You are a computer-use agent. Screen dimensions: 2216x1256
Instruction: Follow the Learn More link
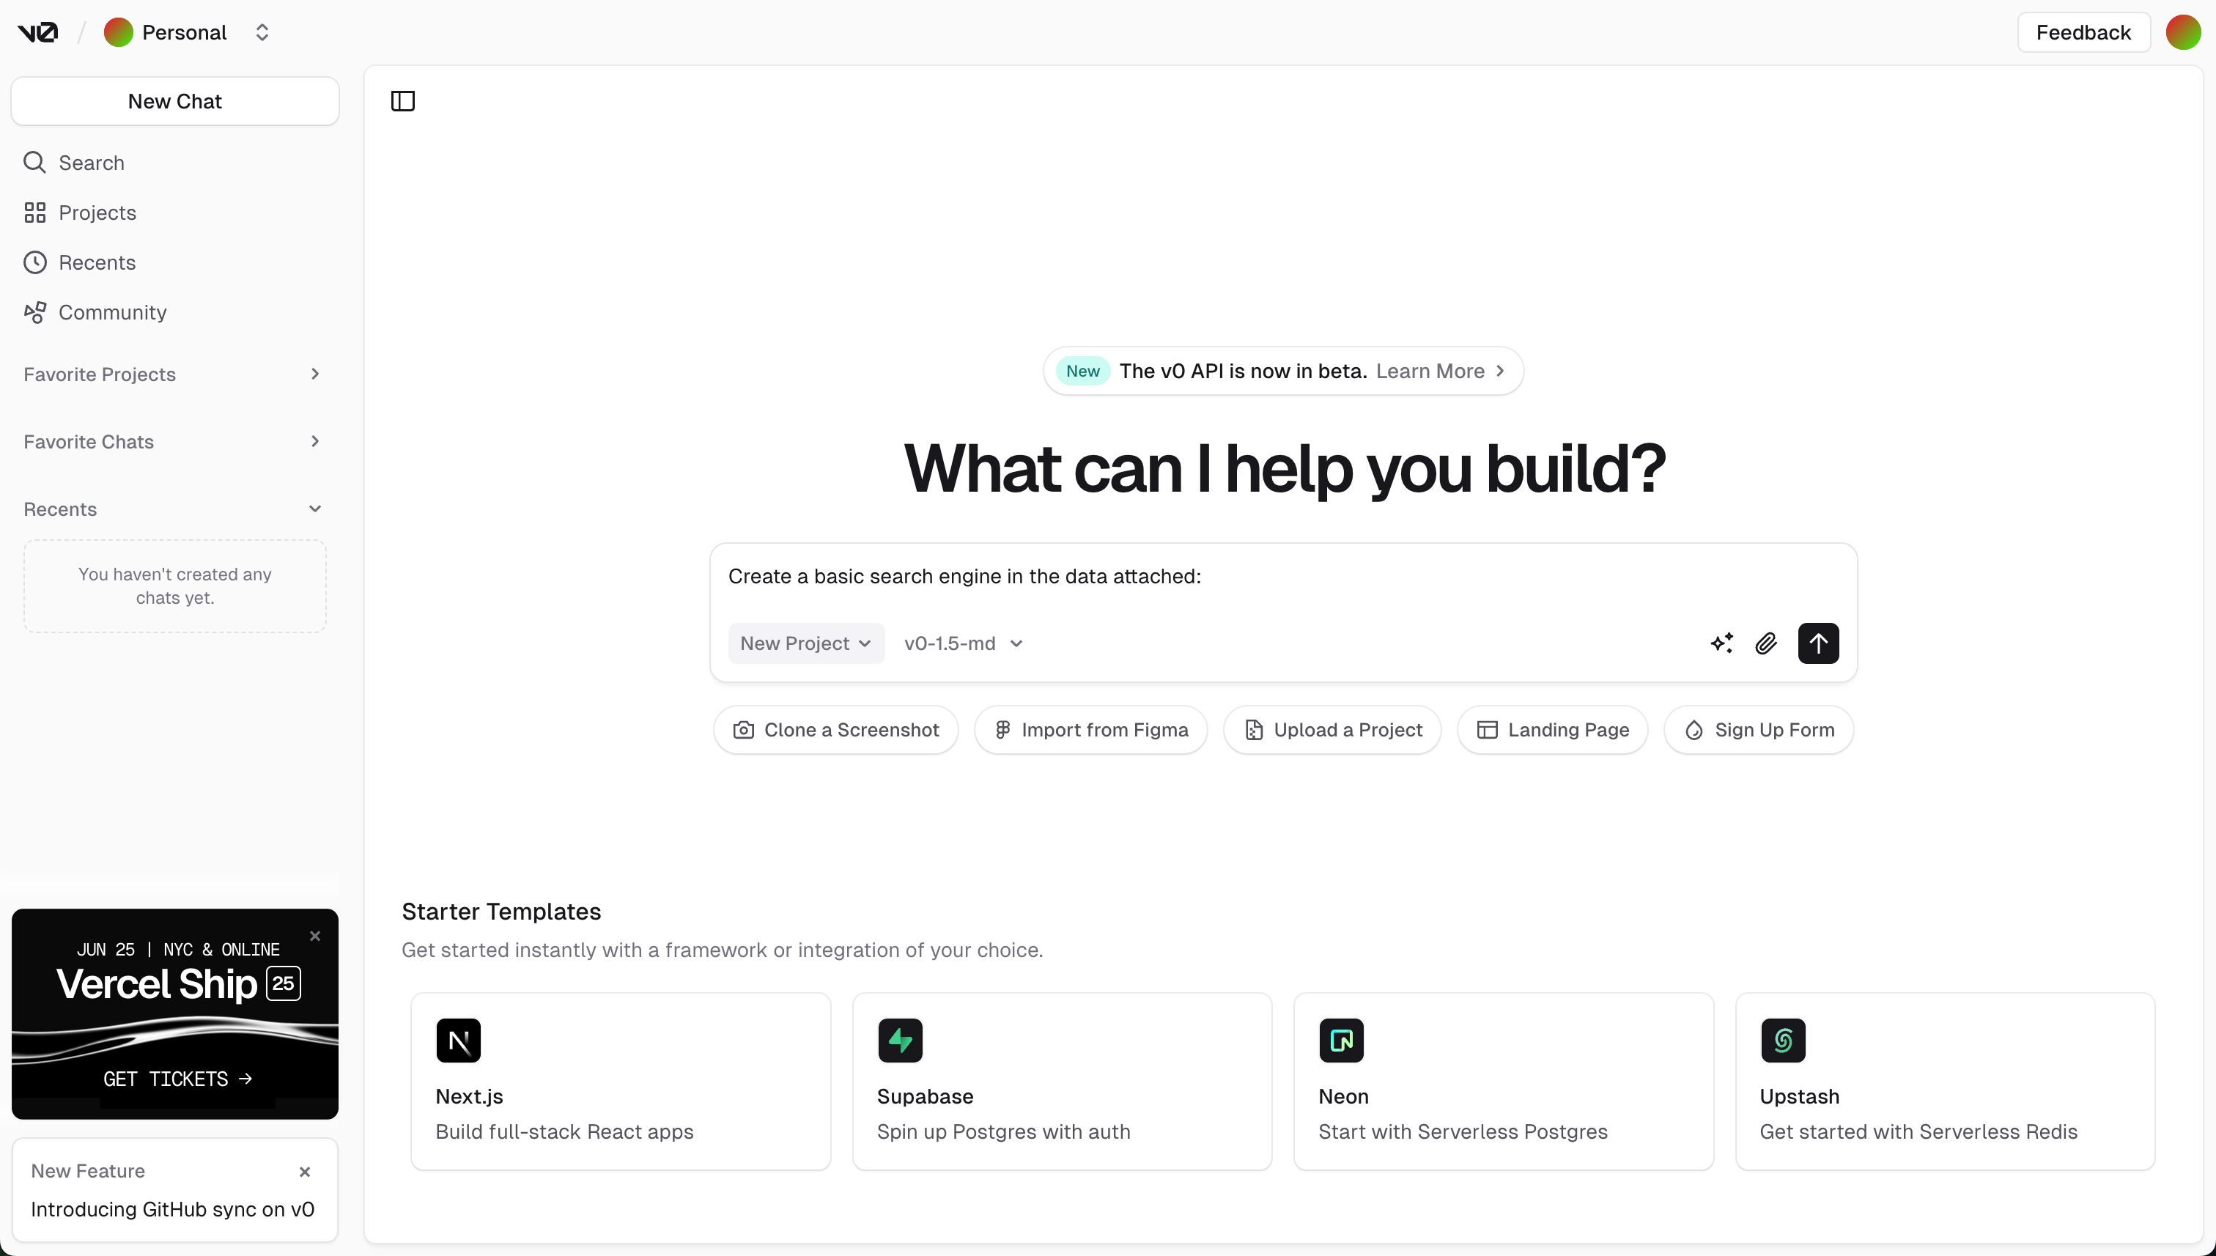1441,371
